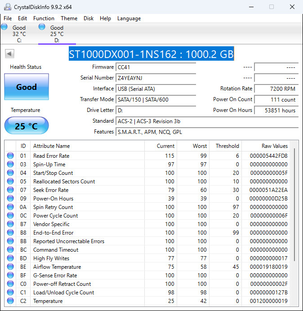Click the ST1000DX001-1NS162 disk model title

pyautogui.click(x=151, y=54)
